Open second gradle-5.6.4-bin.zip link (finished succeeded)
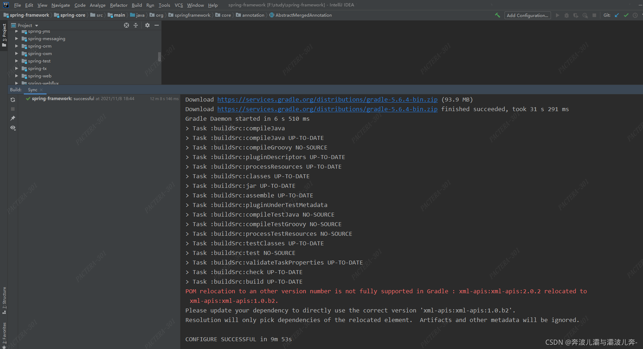643x349 pixels. pos(327,109)
